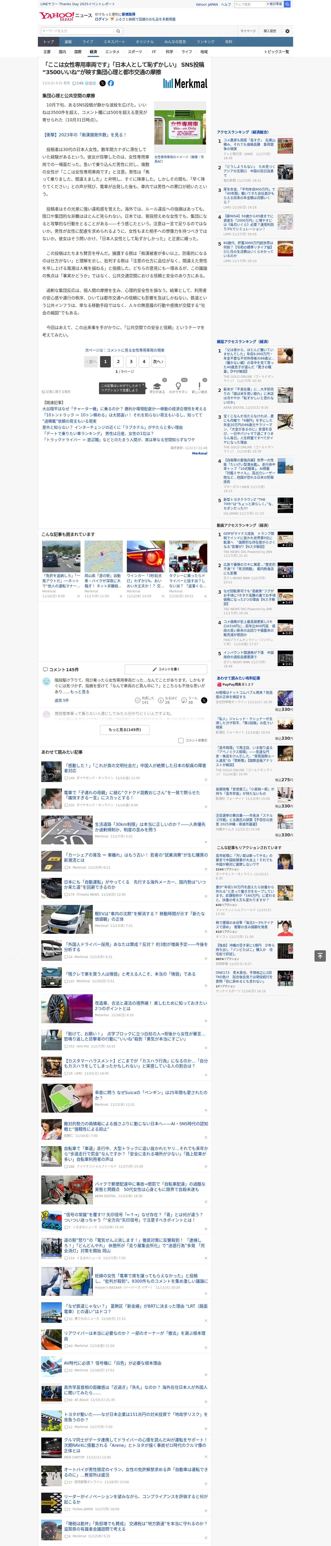Screen dimensions: 331x1546
Task: Open the エキスパート navigation tab
Action: (114, 42)
